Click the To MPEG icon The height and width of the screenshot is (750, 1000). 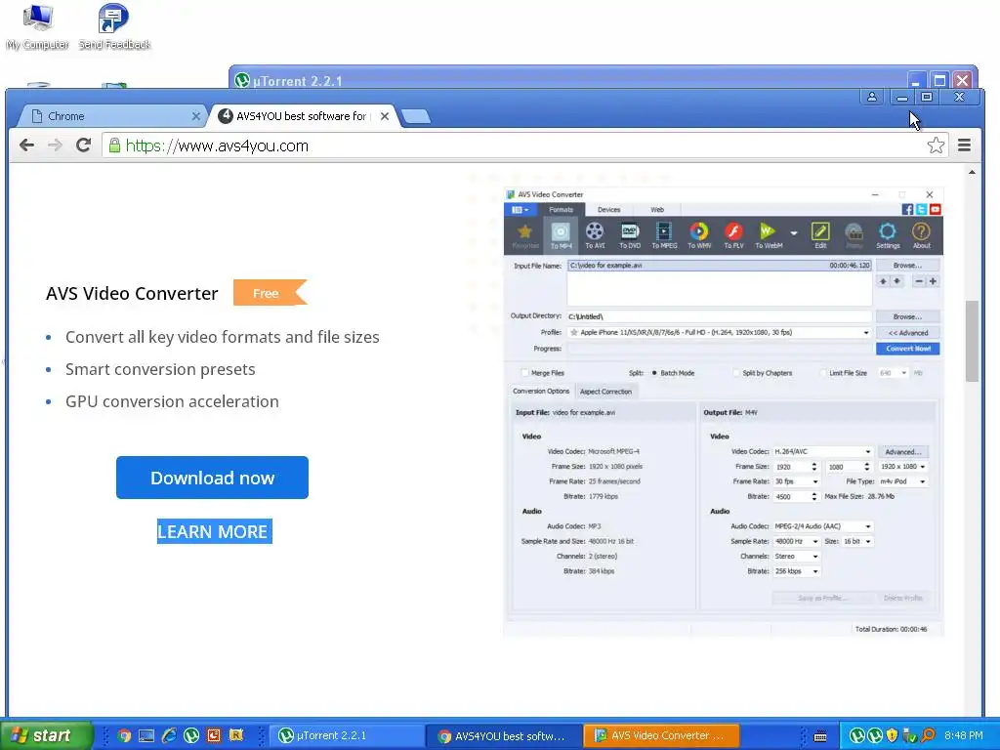(x=664, y=235)
